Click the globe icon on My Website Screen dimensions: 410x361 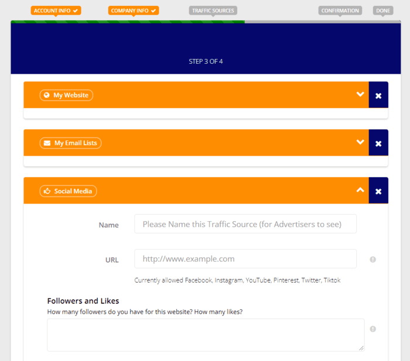click(x=47, y=95)
